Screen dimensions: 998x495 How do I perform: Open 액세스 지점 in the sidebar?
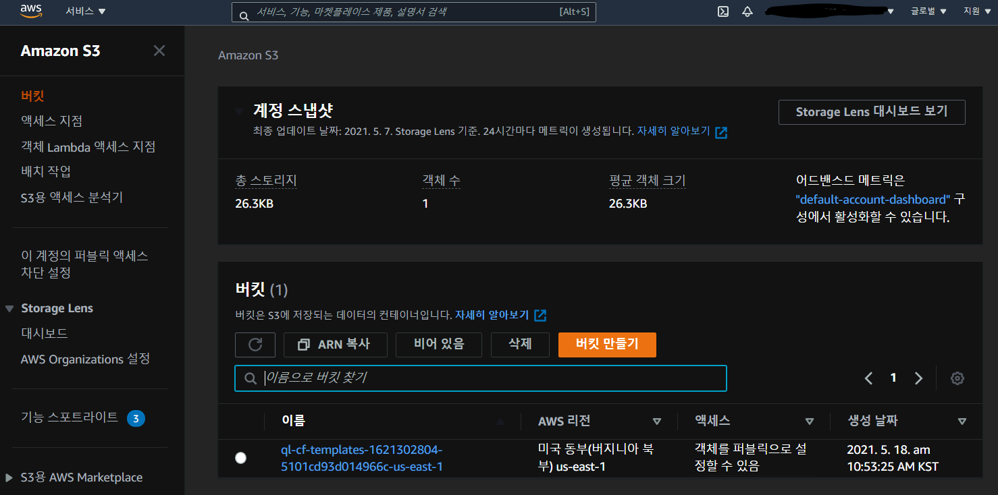click(52, 121)
